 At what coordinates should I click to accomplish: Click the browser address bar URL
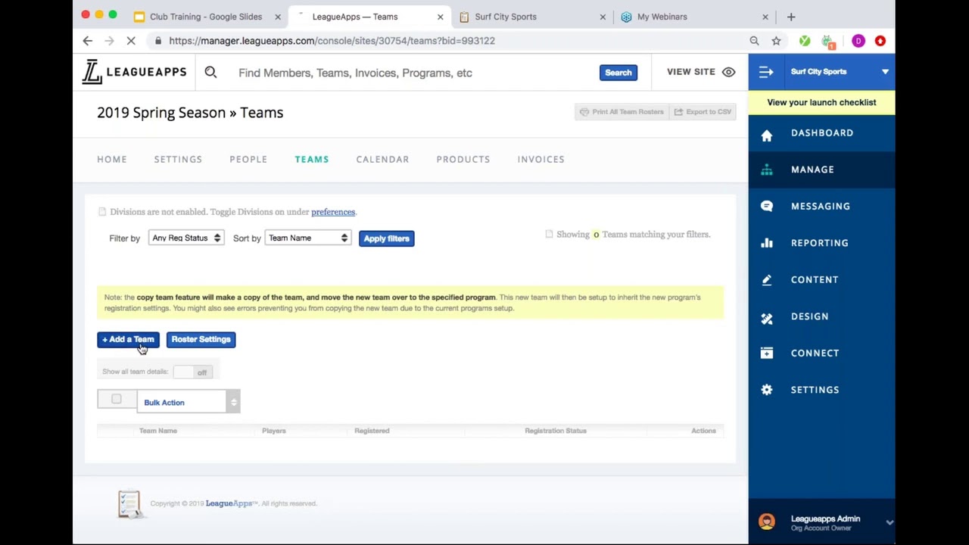pyautogui.click(x=332, y=41)
